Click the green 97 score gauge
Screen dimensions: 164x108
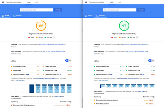click(124, 26)
